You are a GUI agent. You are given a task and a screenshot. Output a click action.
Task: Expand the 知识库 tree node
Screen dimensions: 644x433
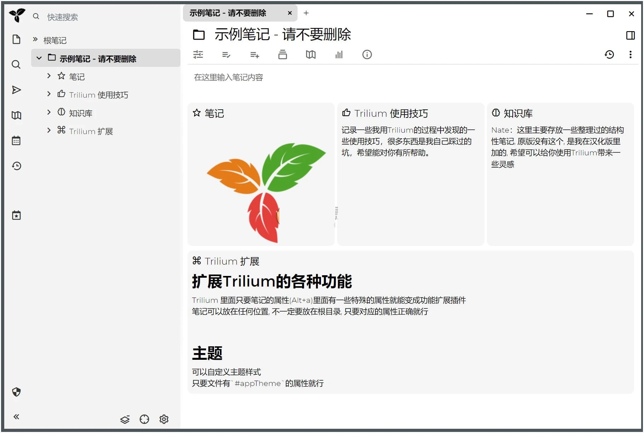(49, 112)
